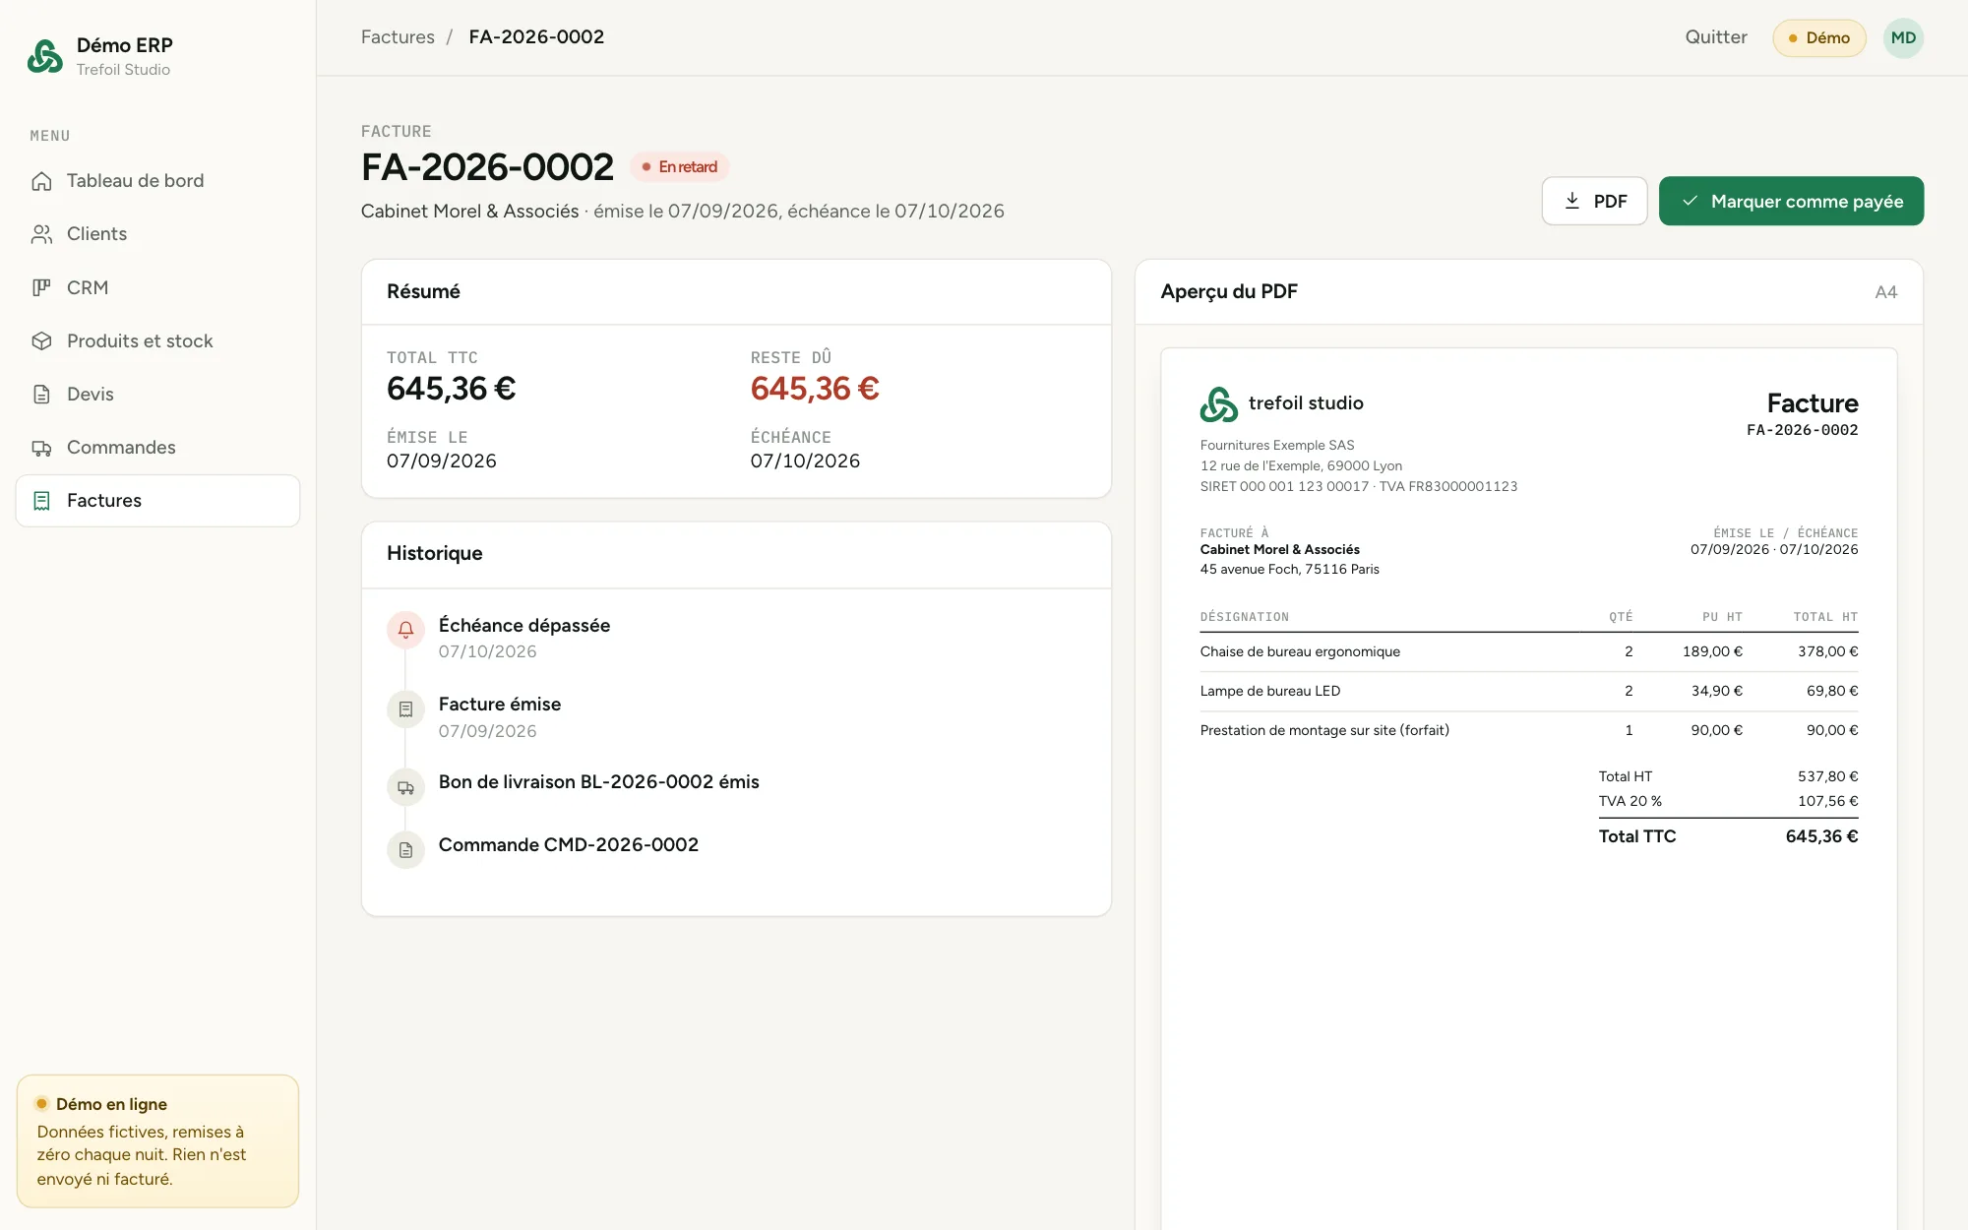Viewport: 1968px width, 1230px height.
Task: Click the Total TTC label in PDF preview
Action: click(x=1637, y=836)
